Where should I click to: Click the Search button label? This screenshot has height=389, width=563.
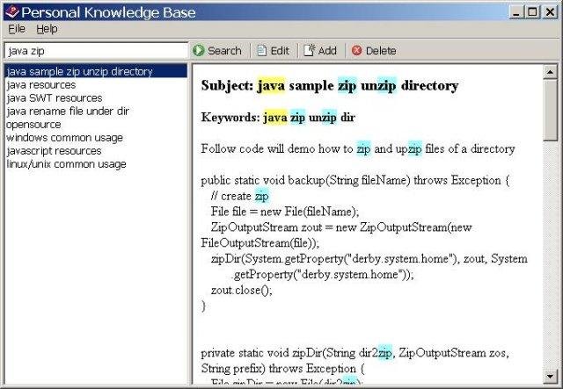pos(224,51)
